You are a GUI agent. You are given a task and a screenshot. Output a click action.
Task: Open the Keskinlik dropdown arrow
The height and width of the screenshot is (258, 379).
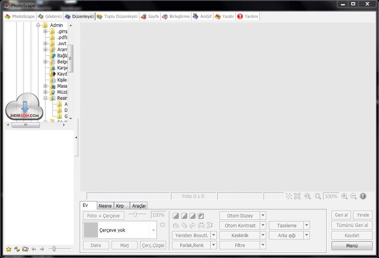263,235
